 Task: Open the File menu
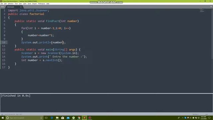point(2,4)
